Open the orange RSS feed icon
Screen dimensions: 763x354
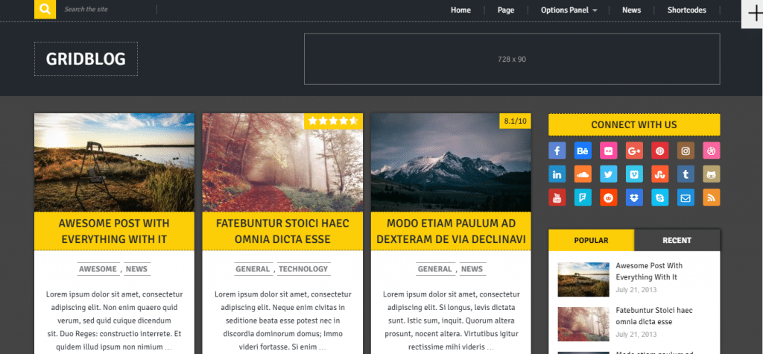coord(712,197)
